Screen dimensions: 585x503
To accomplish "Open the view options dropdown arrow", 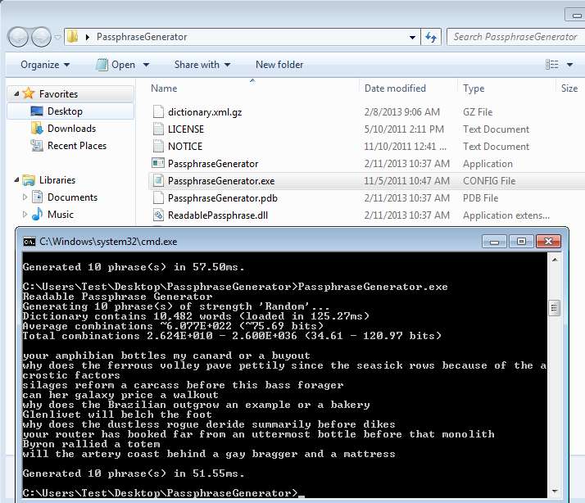I will (571, 65).
